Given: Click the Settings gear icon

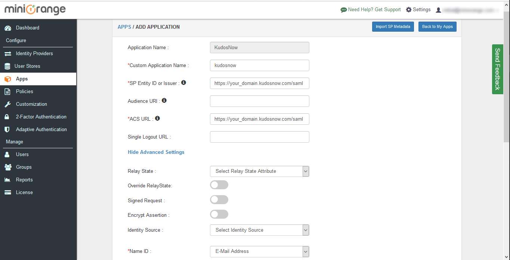Looking at the screenshot, I should pyautogui.click(x=409, y=10).
